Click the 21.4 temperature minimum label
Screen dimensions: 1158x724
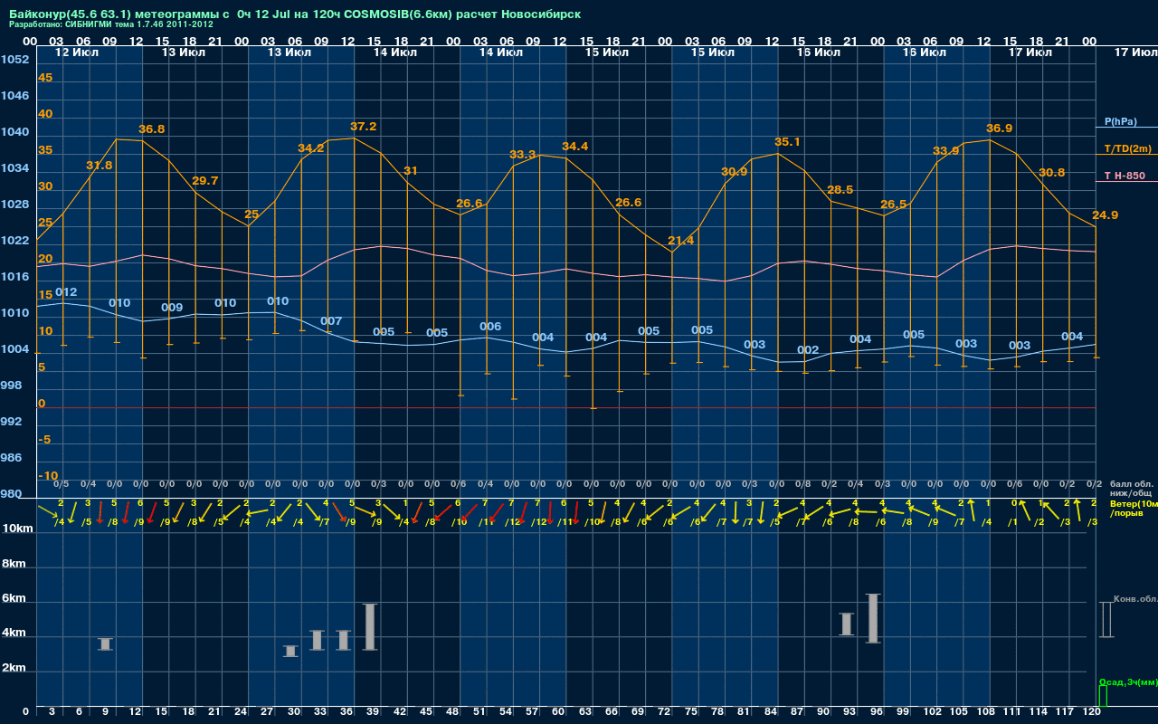681,241
